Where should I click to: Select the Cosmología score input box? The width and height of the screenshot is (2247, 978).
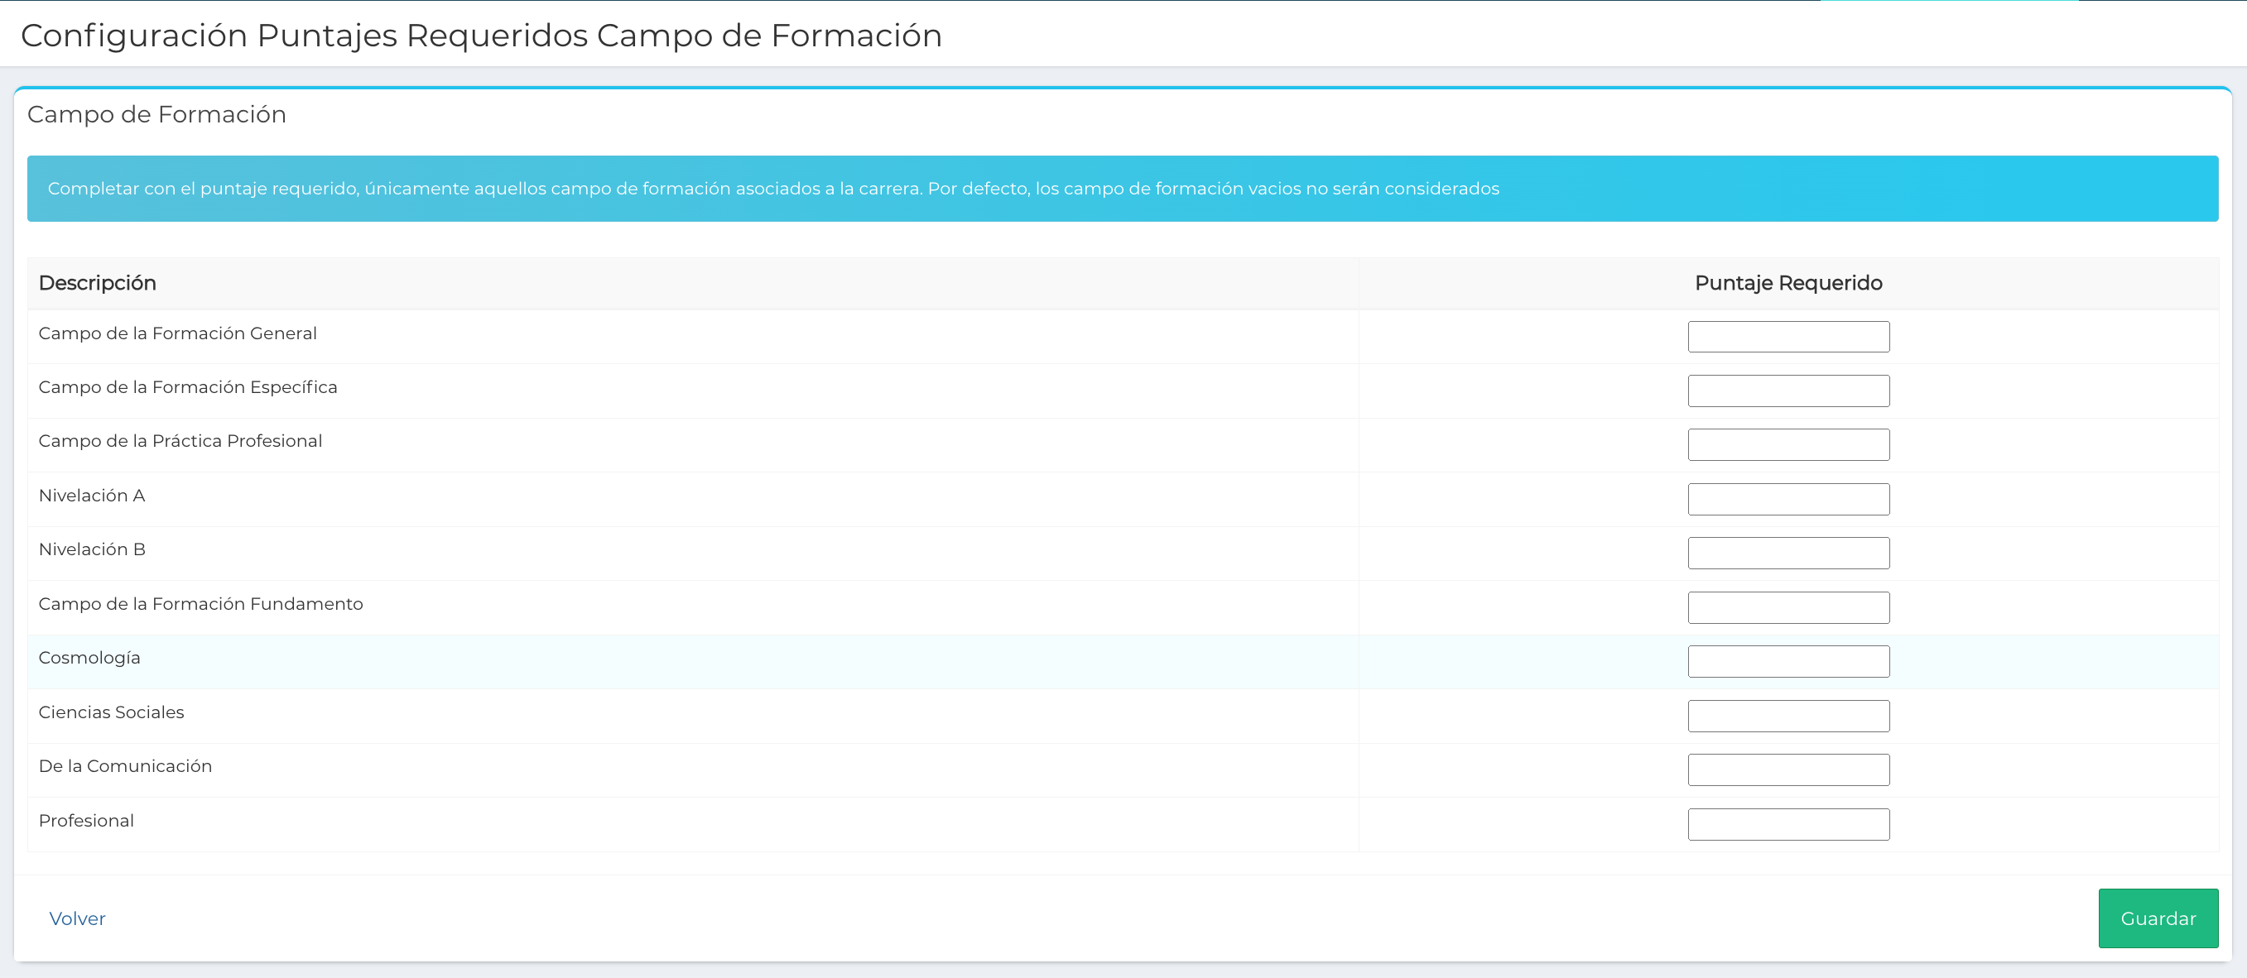pyautogui.click(x=1787, y=661)
